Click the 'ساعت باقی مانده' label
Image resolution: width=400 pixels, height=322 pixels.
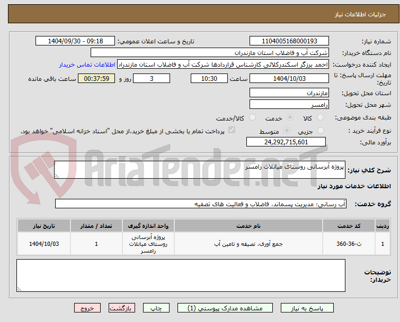tap(52, 79)
